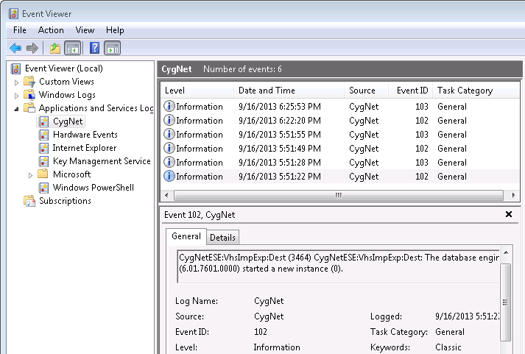Screen dimensions: 525x354
Task: Expand the Microsoft folder node
Action: [x=30, y=175]
